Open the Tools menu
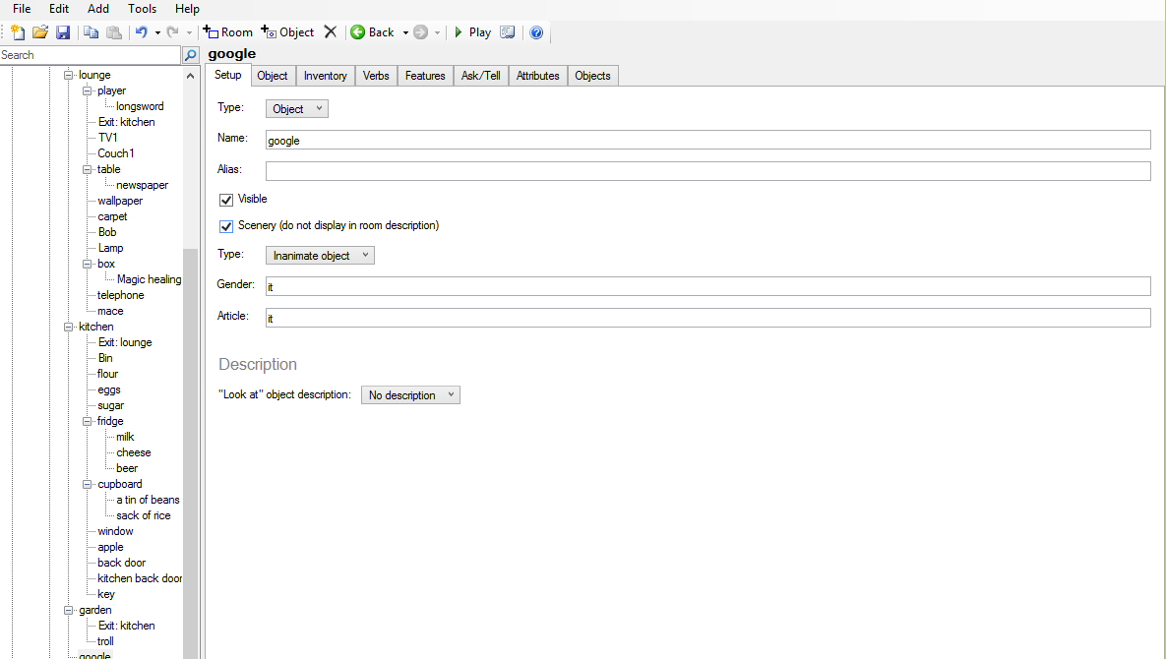This screenshot has height=659, width=1166. [x=142, y=9]
